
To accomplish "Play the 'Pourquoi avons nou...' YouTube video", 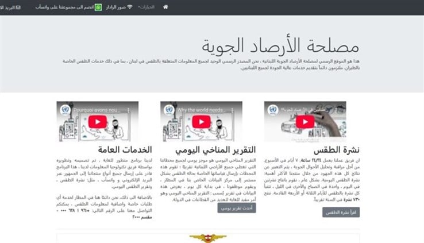I will click(98, 121).
